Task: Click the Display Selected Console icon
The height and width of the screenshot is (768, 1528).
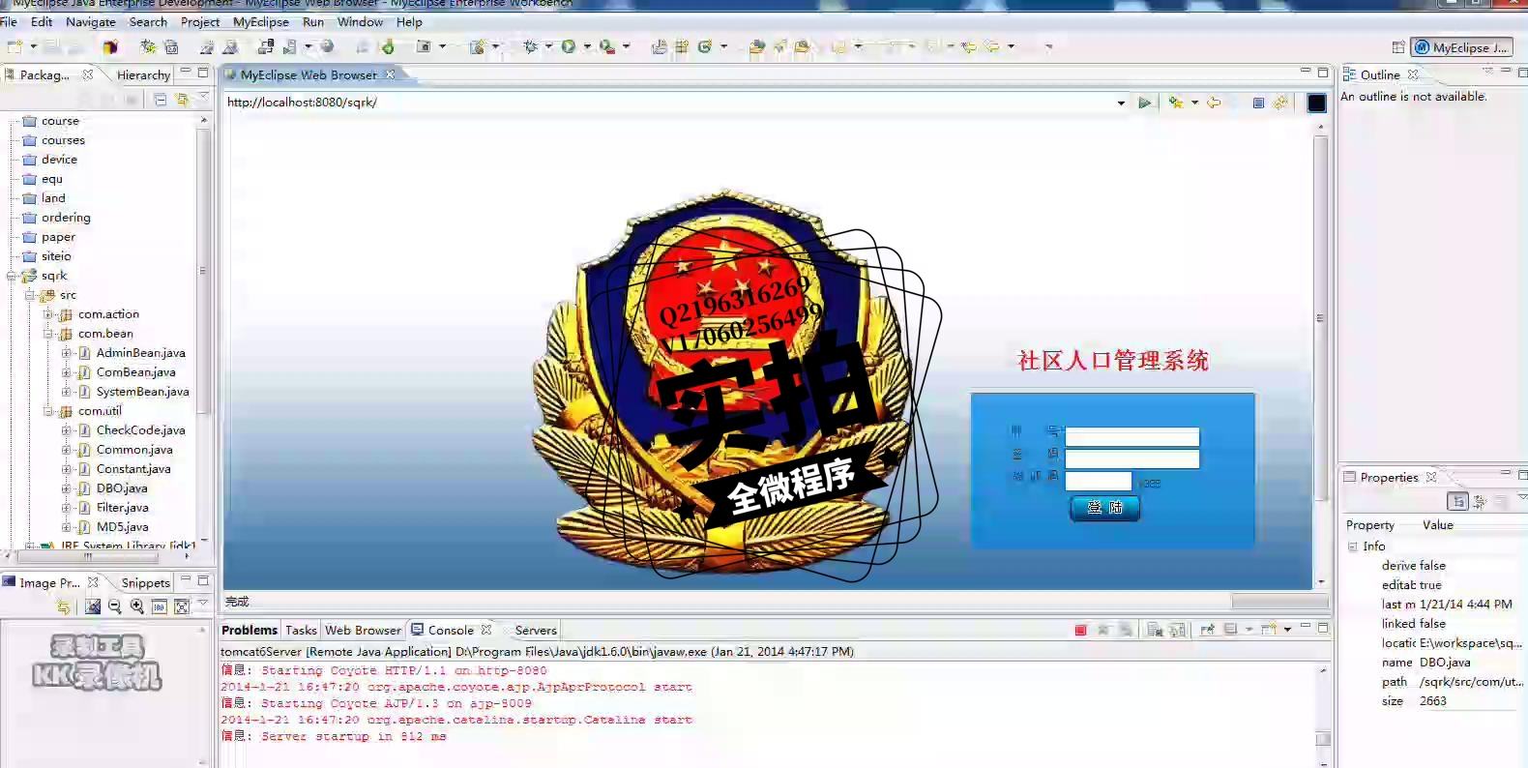Action: click(x=1231, y=630)
